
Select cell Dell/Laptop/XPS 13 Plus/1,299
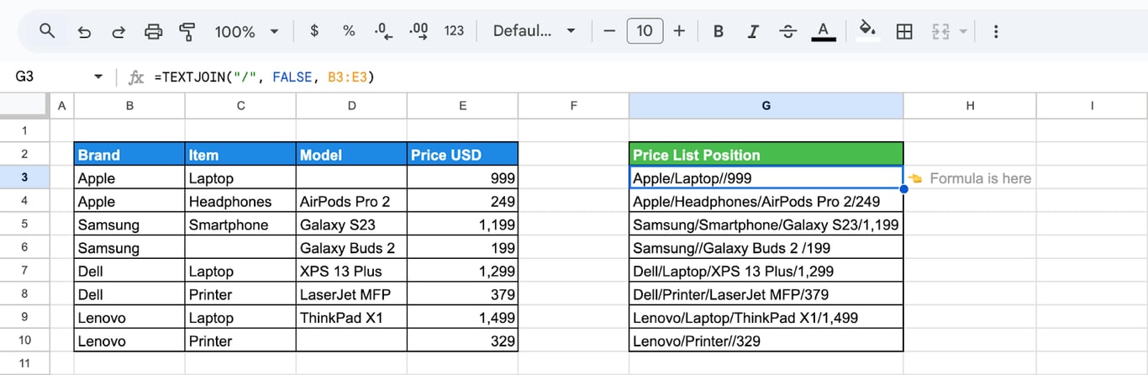(x=766, y=271)
